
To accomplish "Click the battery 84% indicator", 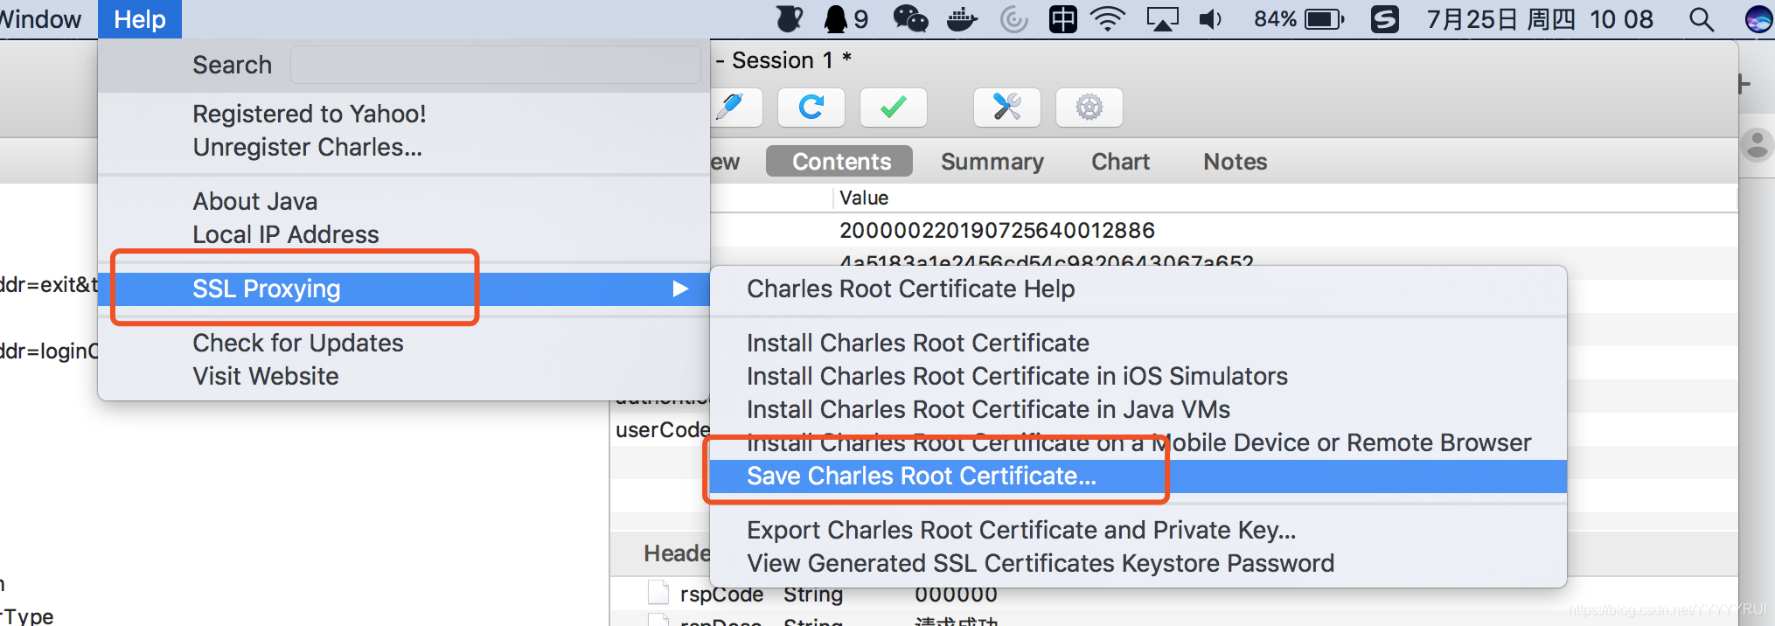I will pos(1299,19).
